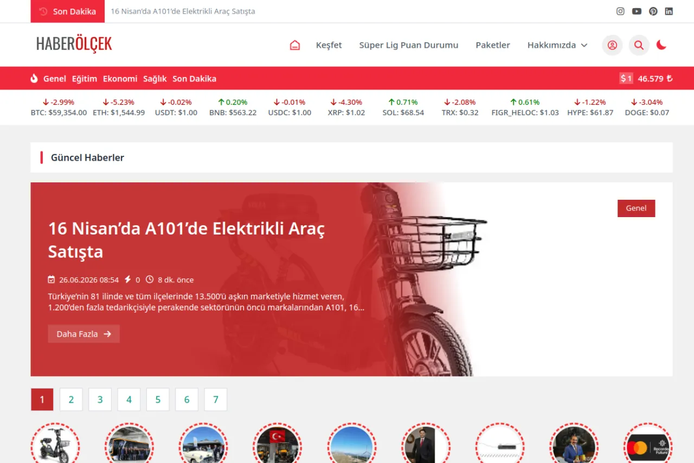
Task: Click the FIGR_HELOC: $1.03 price
Action: 525,113
